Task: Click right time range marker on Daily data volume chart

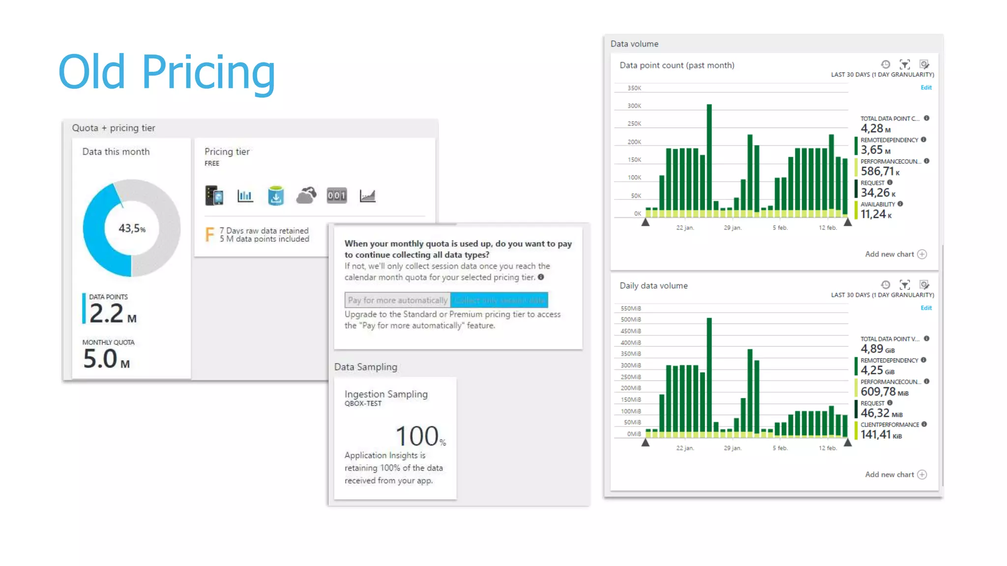Action: pos(848,443)
